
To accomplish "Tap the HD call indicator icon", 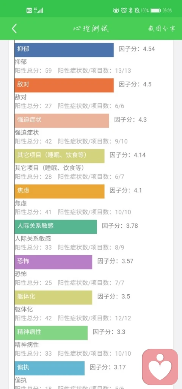I will point(29,11).
